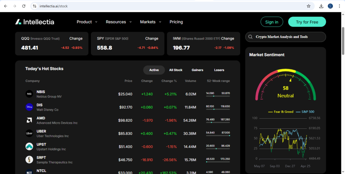Switch to the Losers tab

tap(219, 70)
